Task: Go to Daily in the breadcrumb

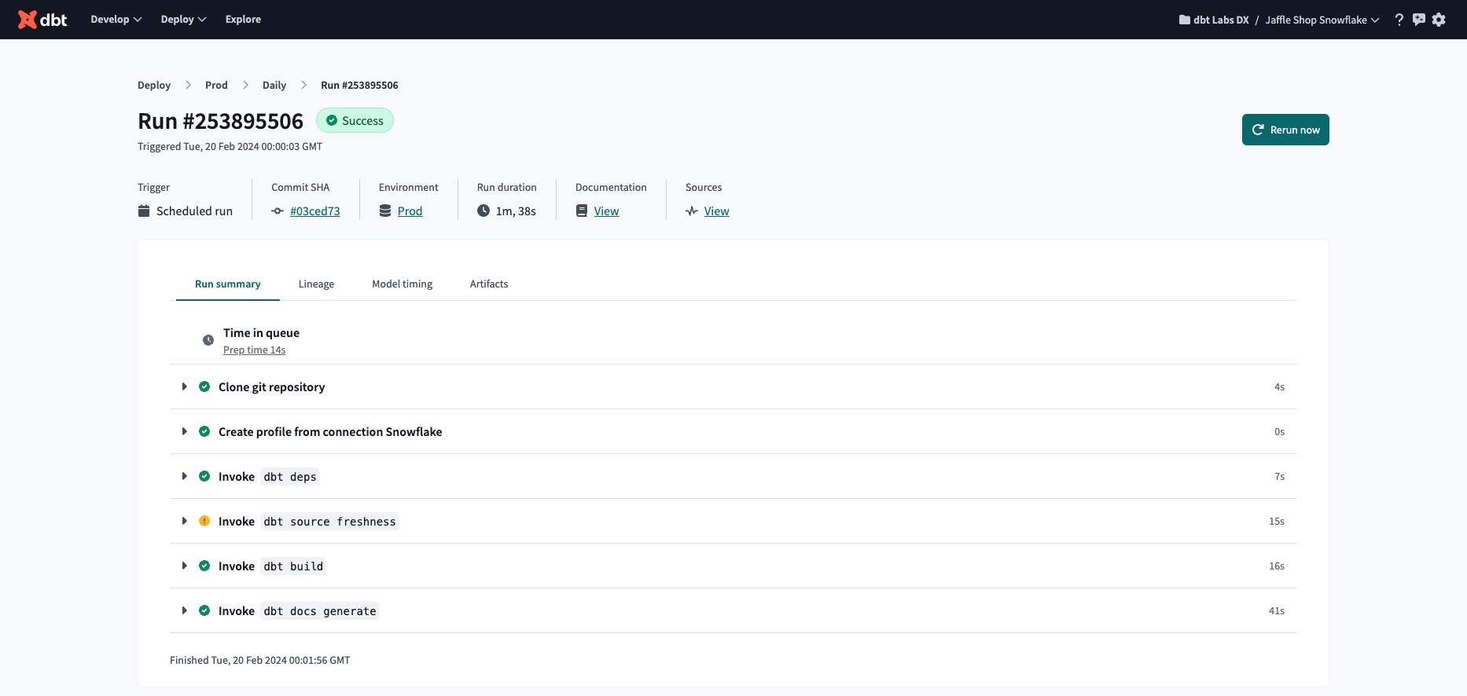Action: coord(274,85)
